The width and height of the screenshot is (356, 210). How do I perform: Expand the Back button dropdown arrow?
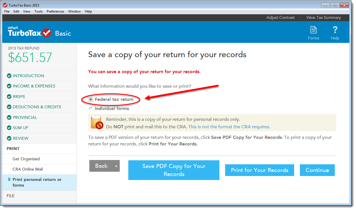click(x=116, y=166)
